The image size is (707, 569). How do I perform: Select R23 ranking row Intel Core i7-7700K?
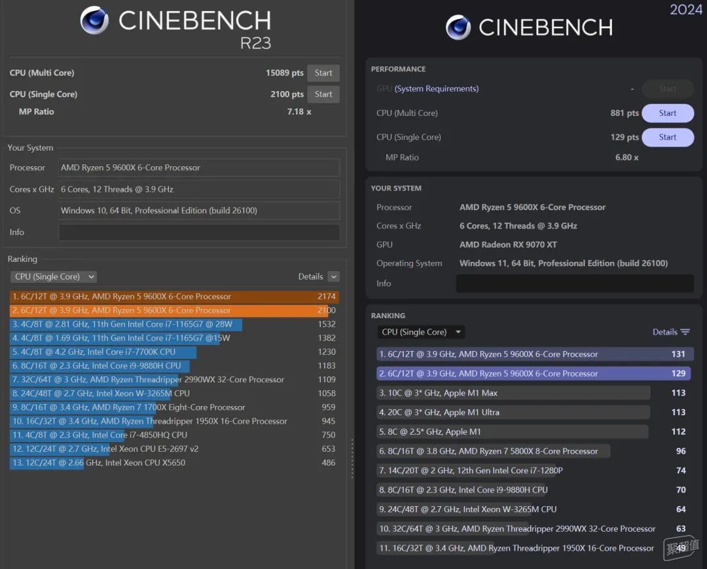pyautogui.click(x=174, y=352)
